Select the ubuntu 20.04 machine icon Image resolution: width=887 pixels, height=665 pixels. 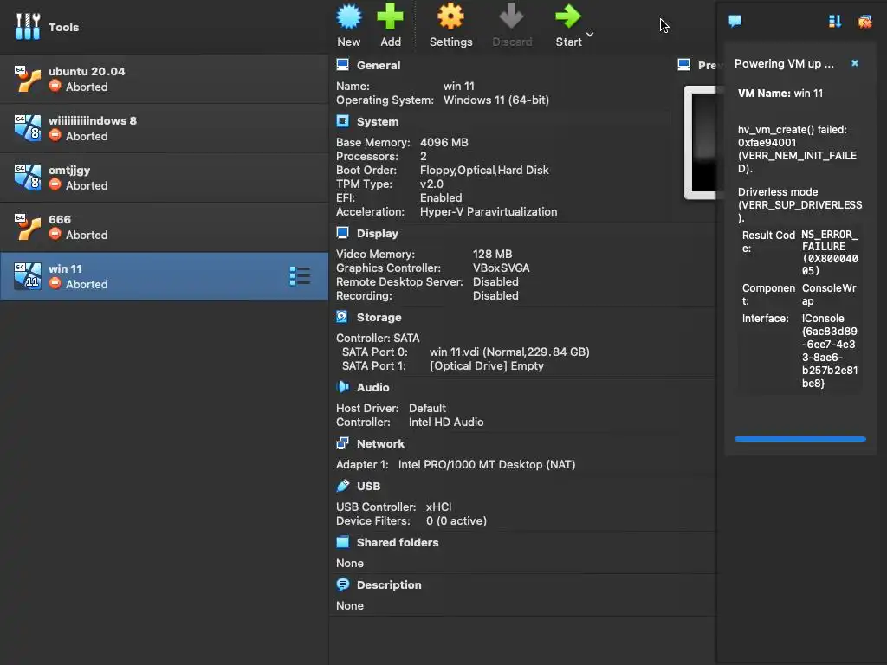click(28, 79)
